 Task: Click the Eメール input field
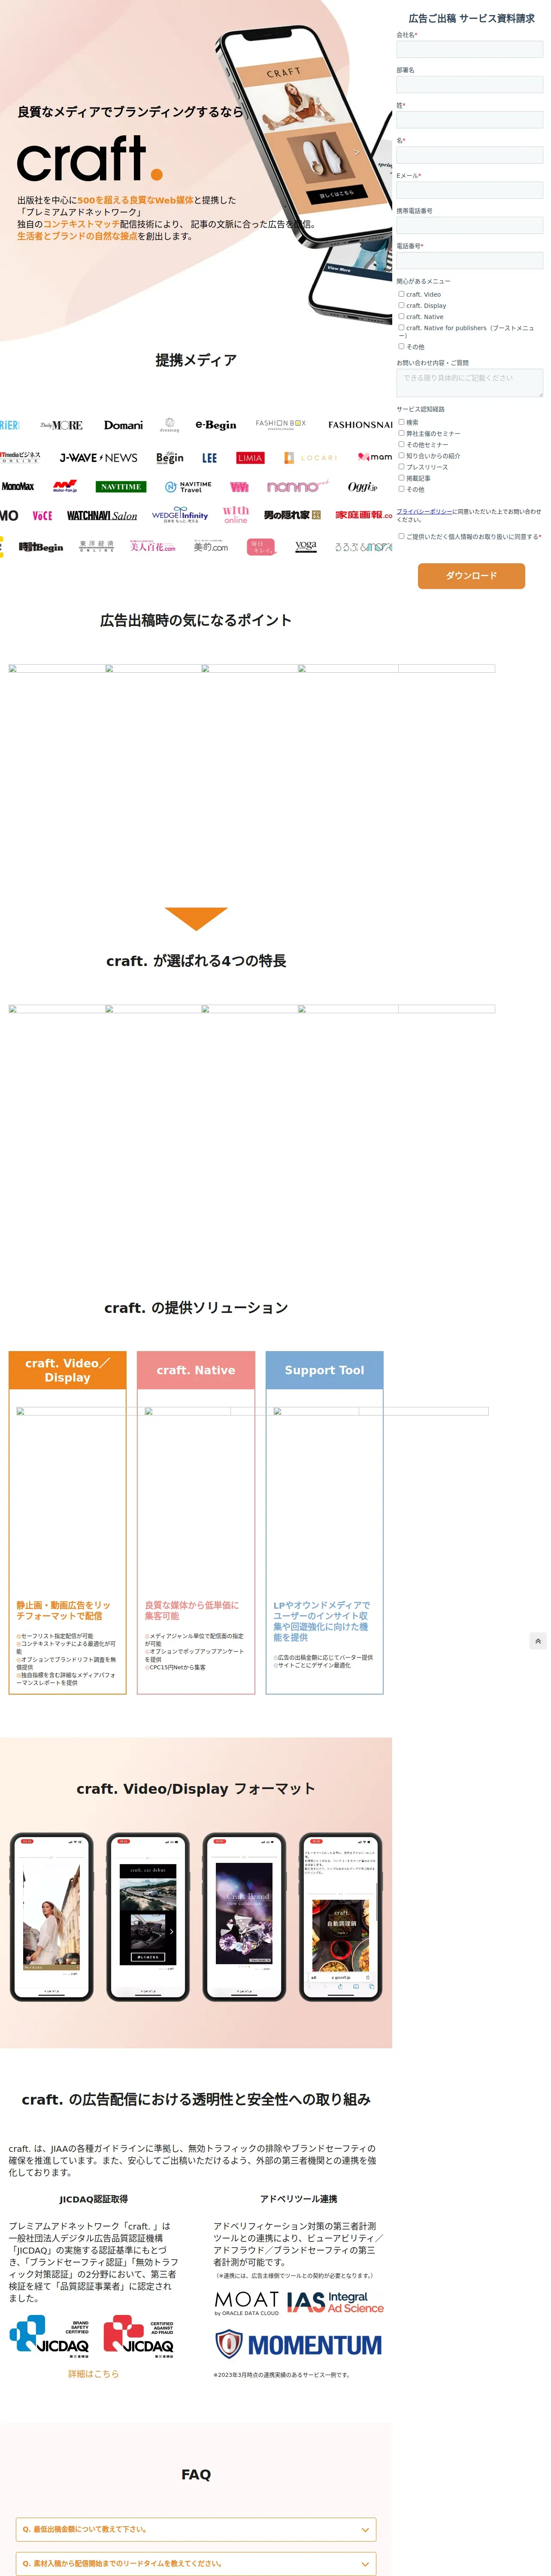click(x=469, y=190)
